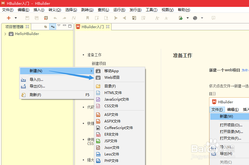Select Less文件 in the submenu
This screenshot has height=165, width=249.
(120, 154)
